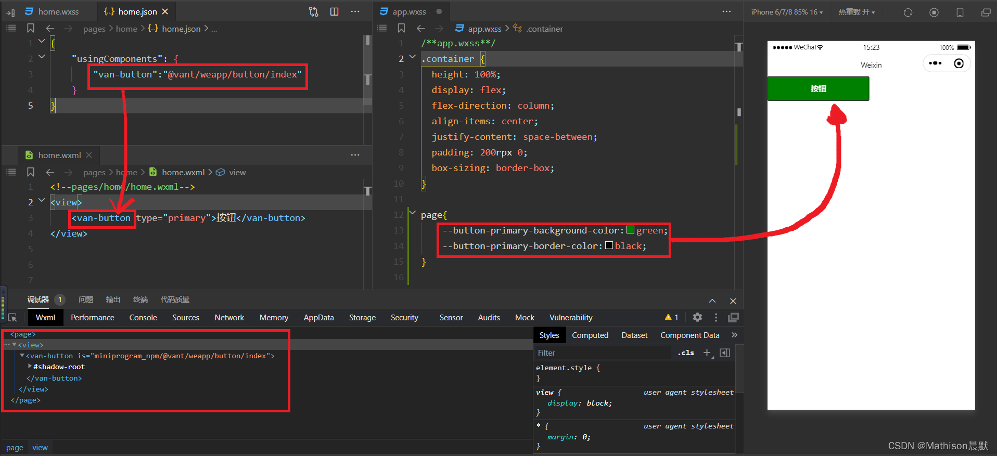Close the home.json tab

[x=165, y=11]
